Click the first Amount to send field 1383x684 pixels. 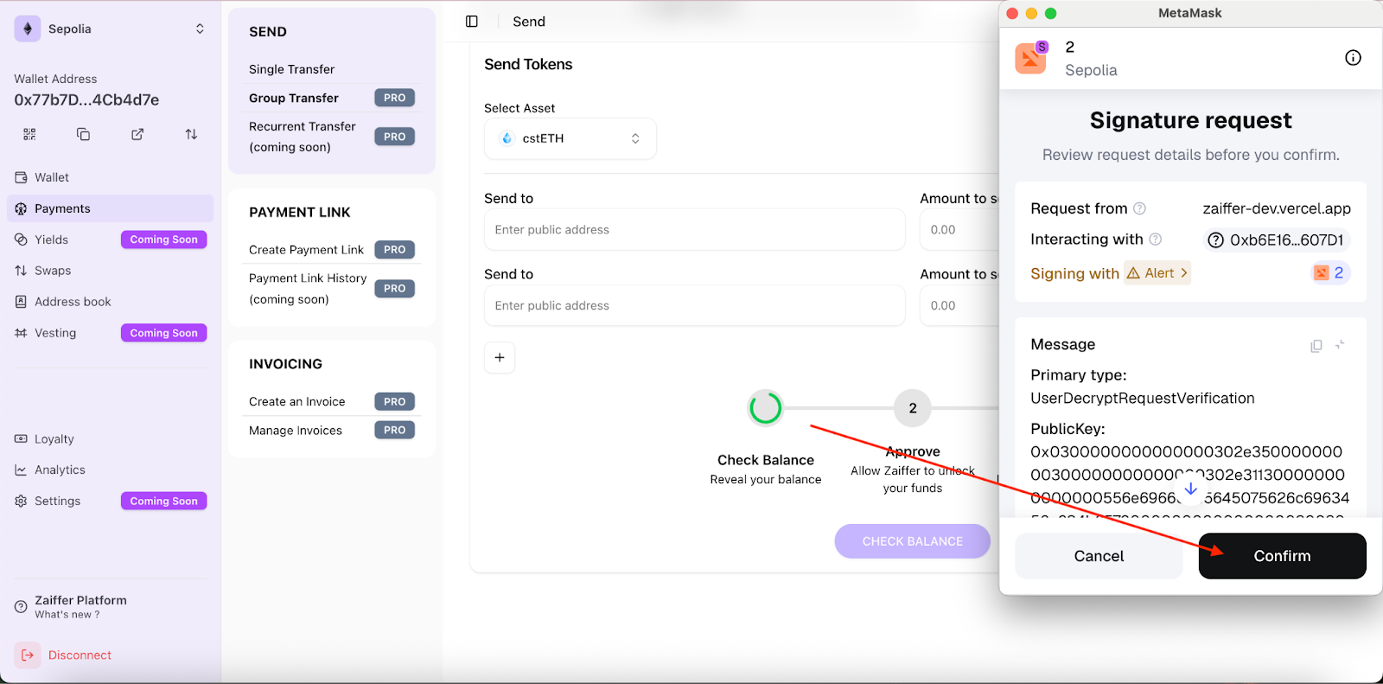(x=959, y=230)
